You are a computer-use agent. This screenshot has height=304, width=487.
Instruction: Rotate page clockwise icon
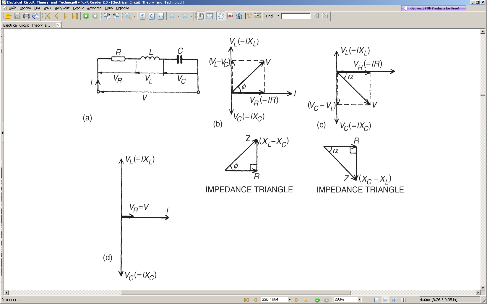(107, 16)
